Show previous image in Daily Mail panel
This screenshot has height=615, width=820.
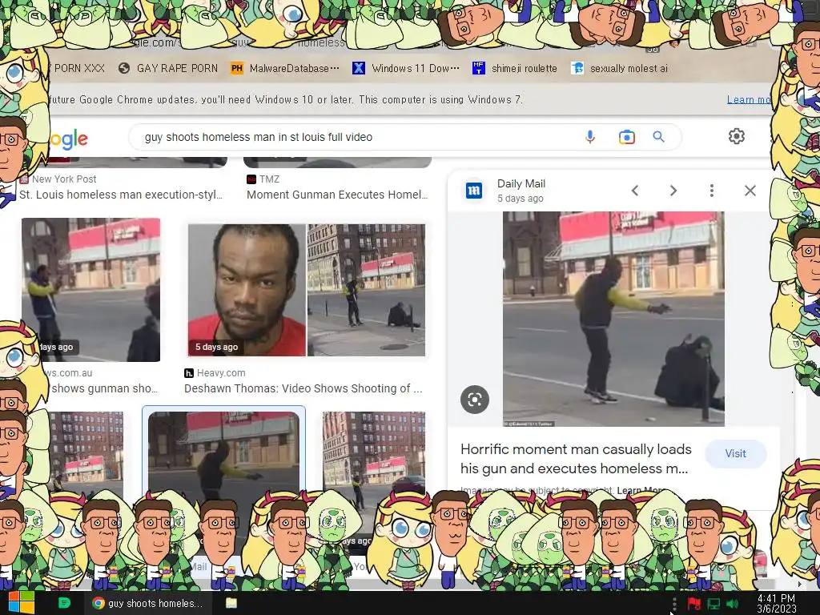[635, 191]
